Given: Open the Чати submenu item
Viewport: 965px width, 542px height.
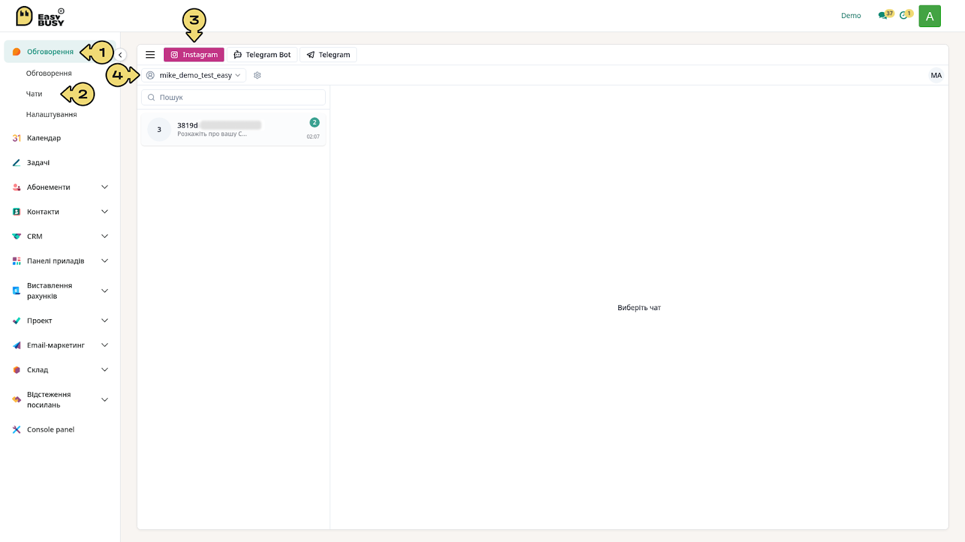Looking at the screenshot, I should pos(34,94).
